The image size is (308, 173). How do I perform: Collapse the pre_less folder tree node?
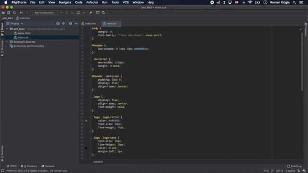(7, 29)
